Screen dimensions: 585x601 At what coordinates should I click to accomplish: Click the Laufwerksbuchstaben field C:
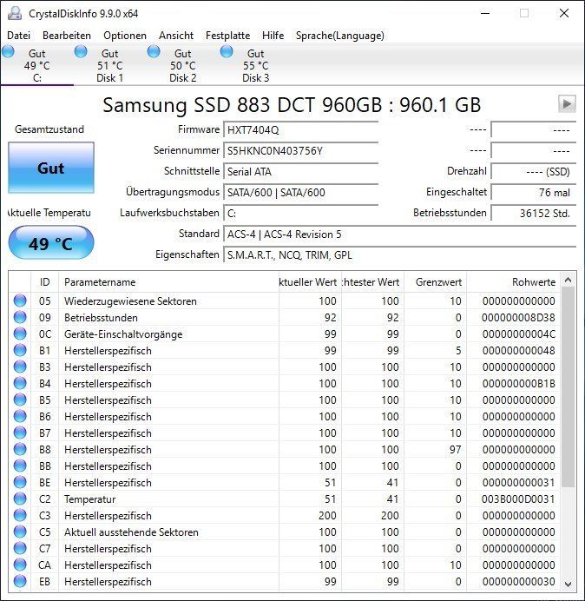(301, 213)
